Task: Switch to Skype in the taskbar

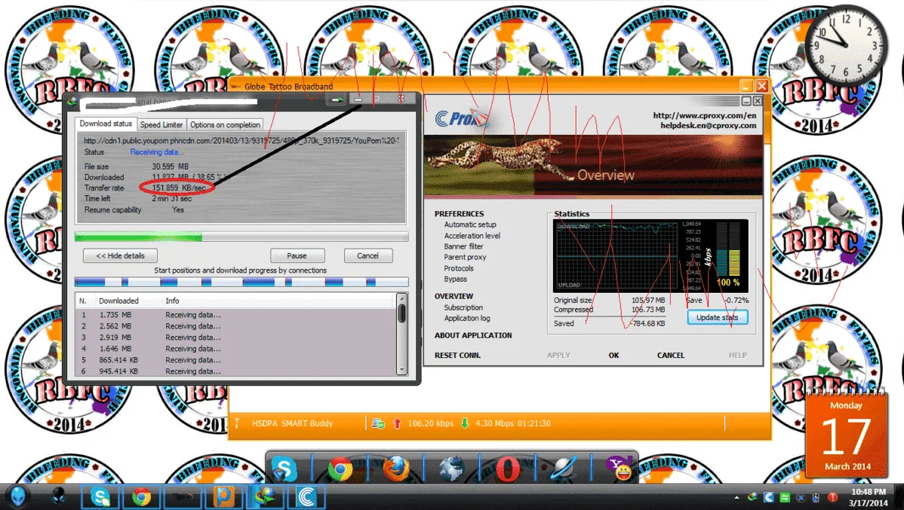Action: (x=100, y=496)
